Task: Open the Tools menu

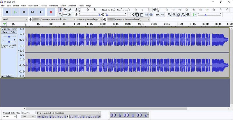Action: click(x=81, y=6)
